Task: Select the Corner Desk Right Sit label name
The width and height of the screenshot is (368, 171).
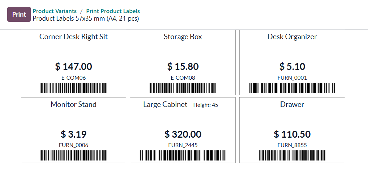Action: click(74, 37)
